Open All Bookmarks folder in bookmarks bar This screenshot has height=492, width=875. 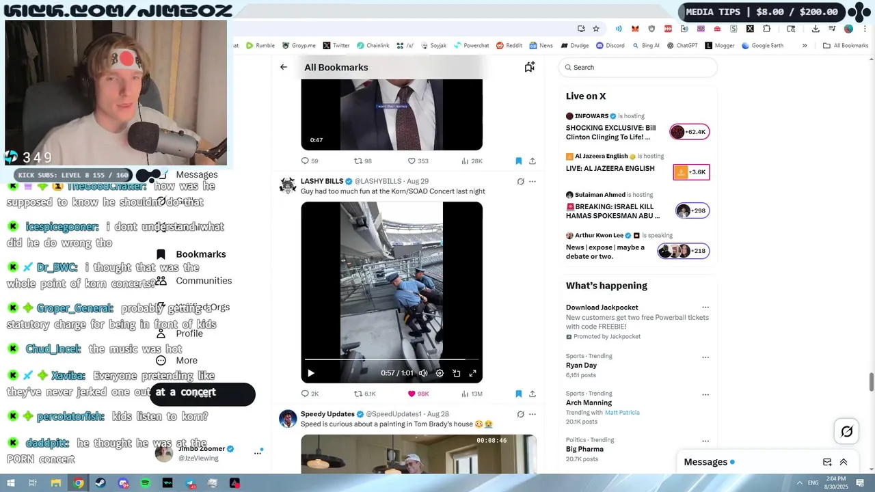pos(846,46)
